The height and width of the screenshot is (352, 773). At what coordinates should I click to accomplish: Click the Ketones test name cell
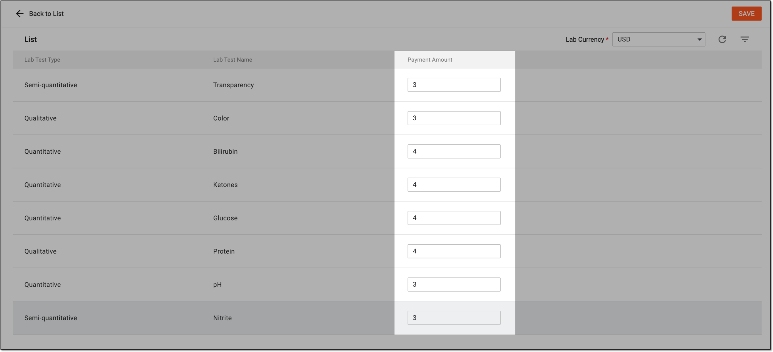[225, 185]
